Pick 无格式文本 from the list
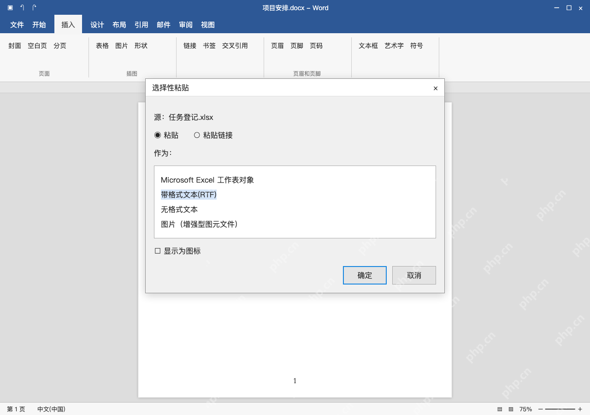The height and width of the screenshot is (415, 590). 179,209
